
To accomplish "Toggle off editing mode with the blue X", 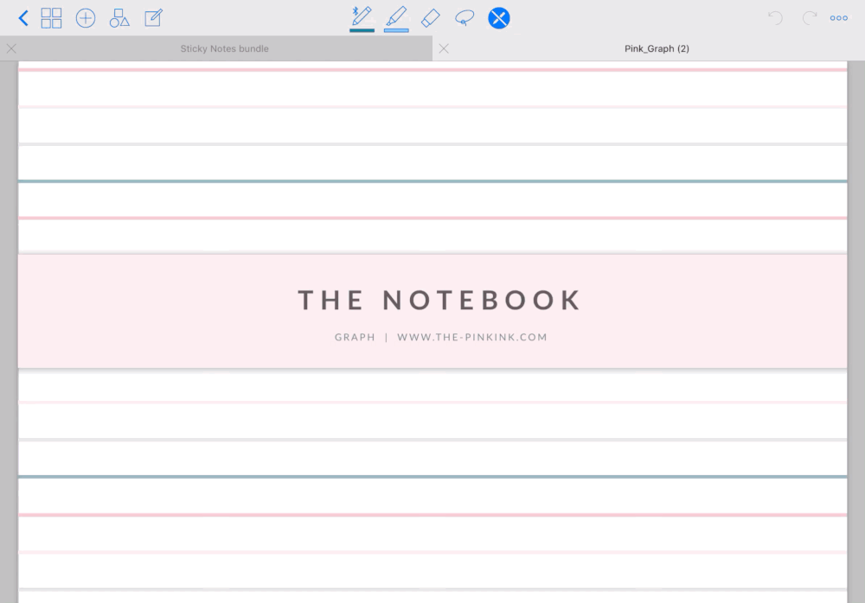I will (499, 17).
